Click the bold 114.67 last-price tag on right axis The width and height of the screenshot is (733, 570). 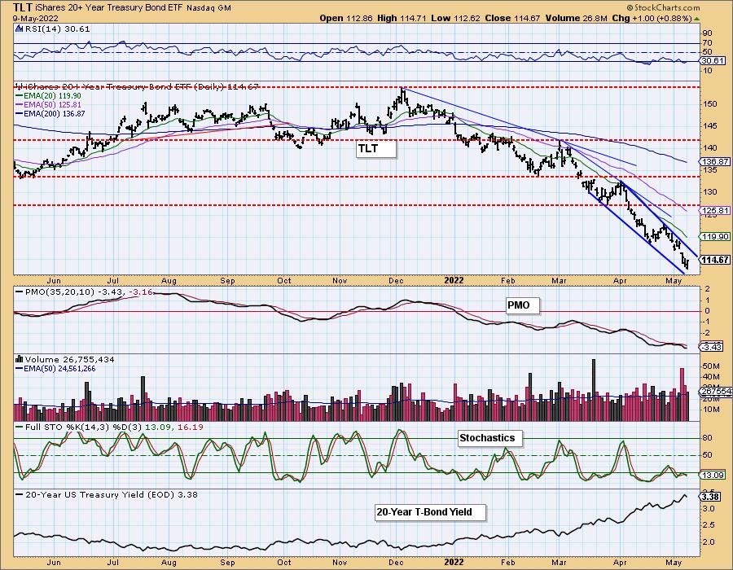715,260
